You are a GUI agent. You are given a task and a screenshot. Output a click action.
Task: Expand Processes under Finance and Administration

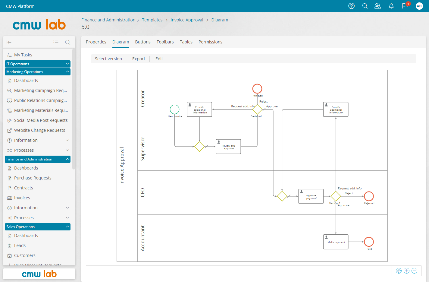(68, 217)
